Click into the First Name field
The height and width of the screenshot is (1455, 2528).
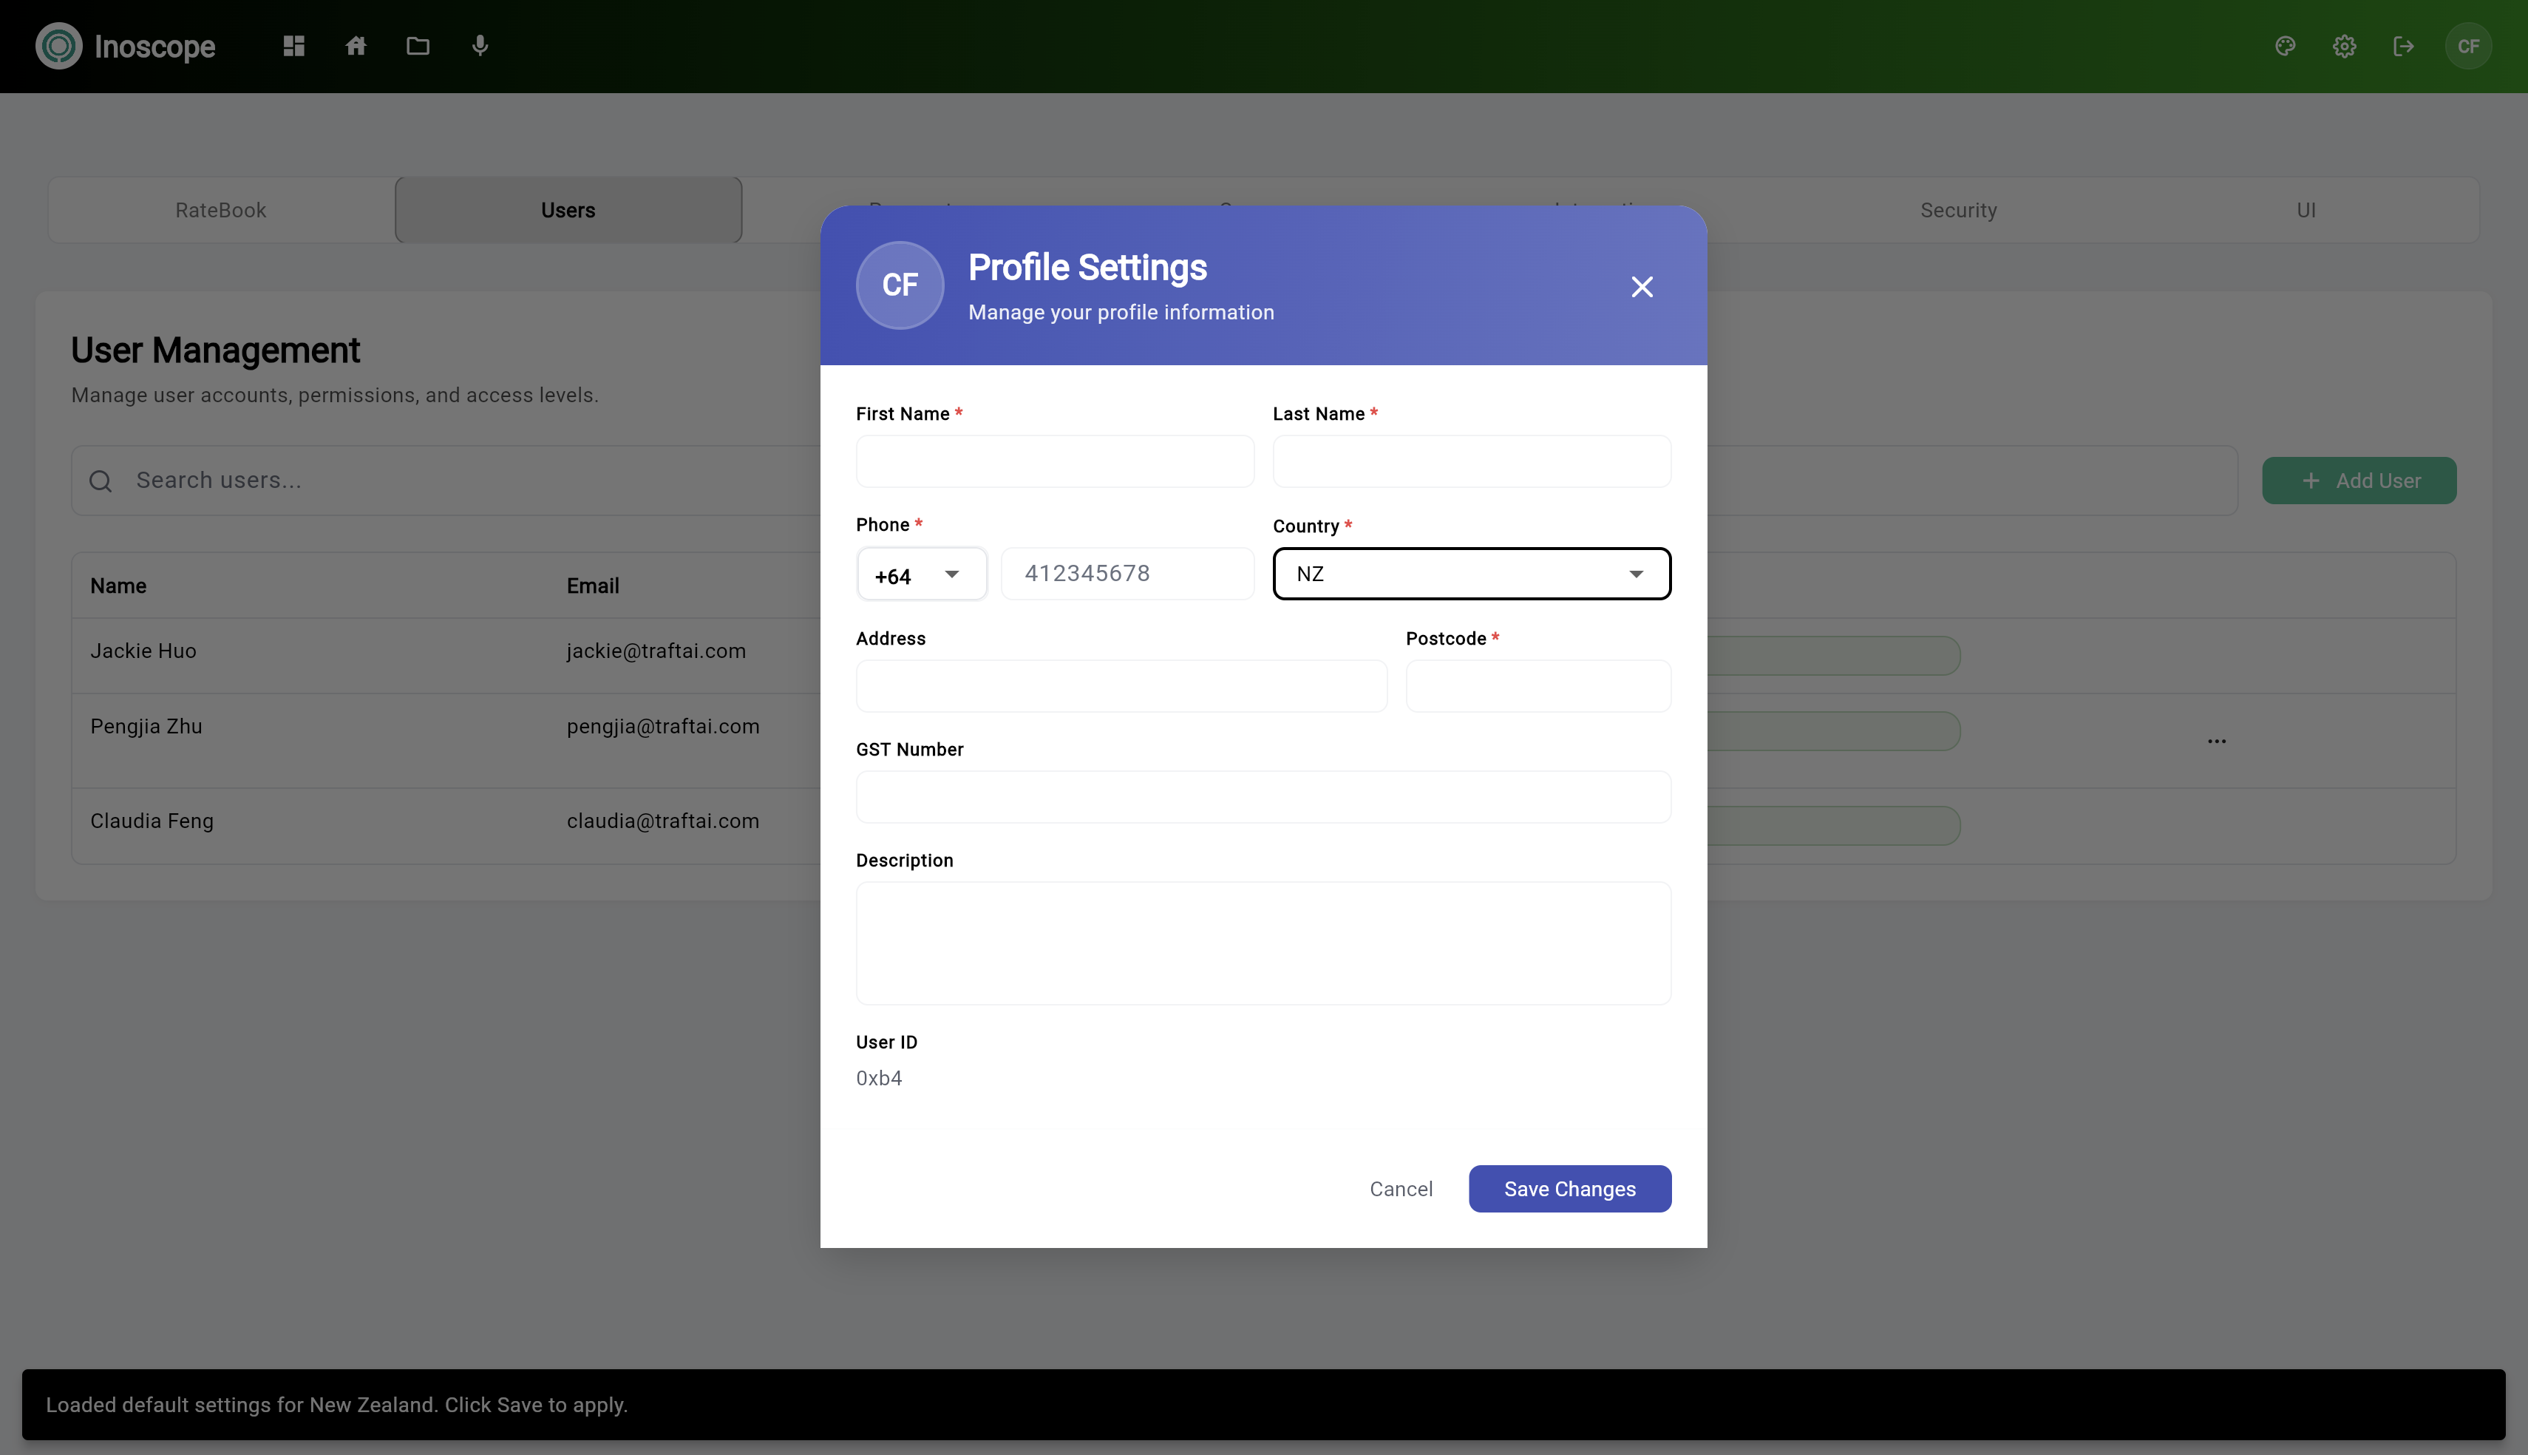[1054, 461]
